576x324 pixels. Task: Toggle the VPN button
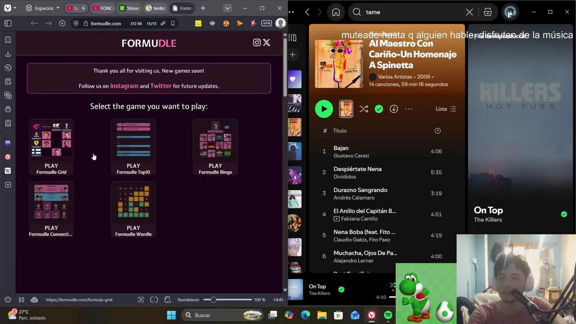(266, 23)
